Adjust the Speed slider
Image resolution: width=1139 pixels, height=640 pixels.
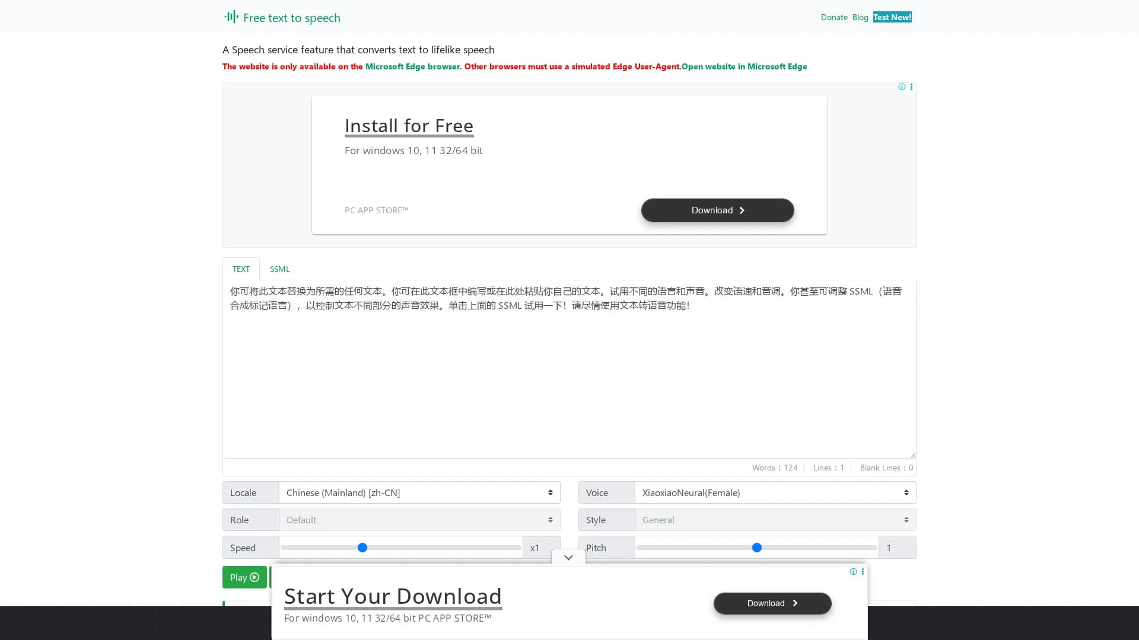pos(401,548)
